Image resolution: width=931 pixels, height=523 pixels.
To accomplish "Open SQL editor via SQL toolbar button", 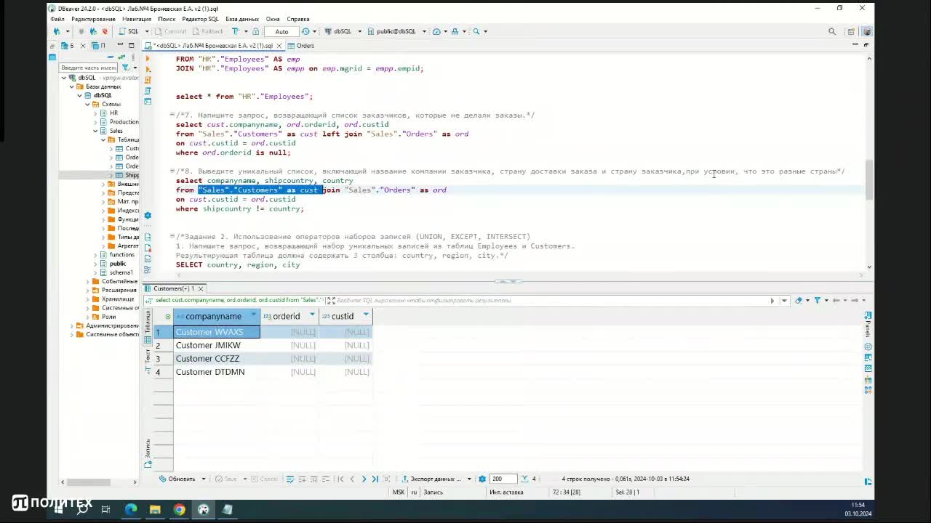I will (129, 31).
